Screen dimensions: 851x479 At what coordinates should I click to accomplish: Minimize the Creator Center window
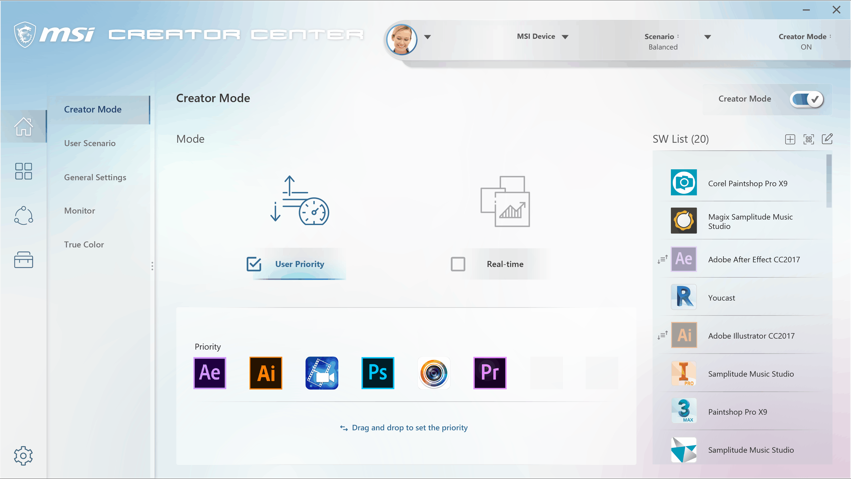point(806,10)
